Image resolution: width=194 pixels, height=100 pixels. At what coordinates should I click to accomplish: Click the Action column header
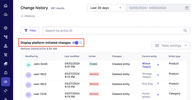coord(92,56)
